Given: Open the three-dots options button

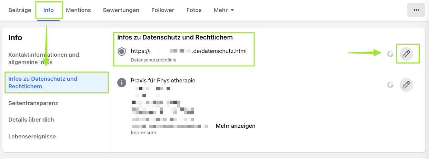Looking at the screenshot, I should click(x=416, y=10).
